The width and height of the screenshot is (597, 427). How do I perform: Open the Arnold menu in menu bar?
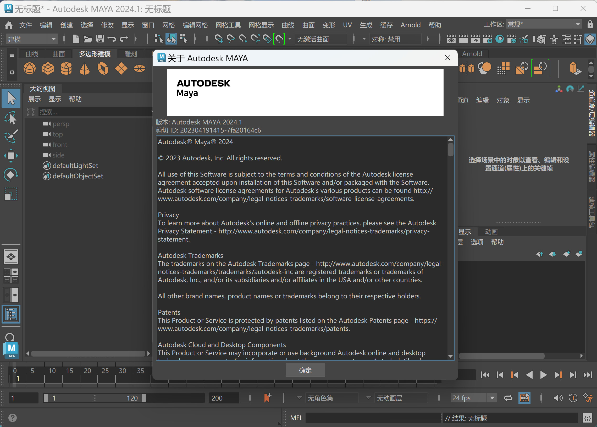411,25
